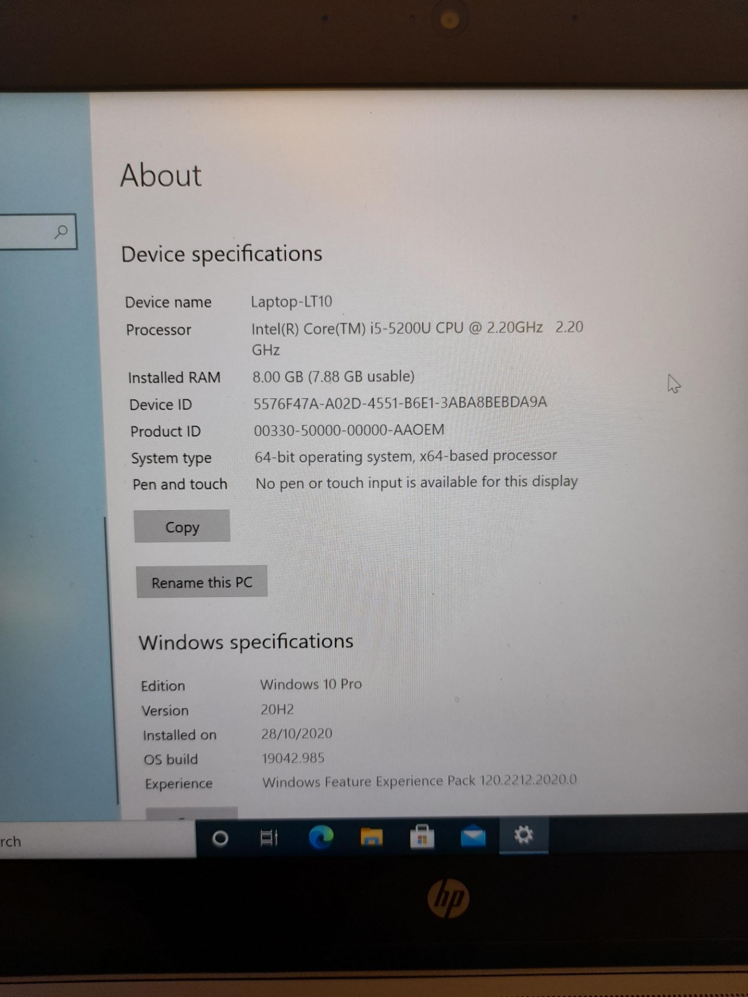
Task: Click the Settings gear in the taskbar
Action: [x=523, y=836]
